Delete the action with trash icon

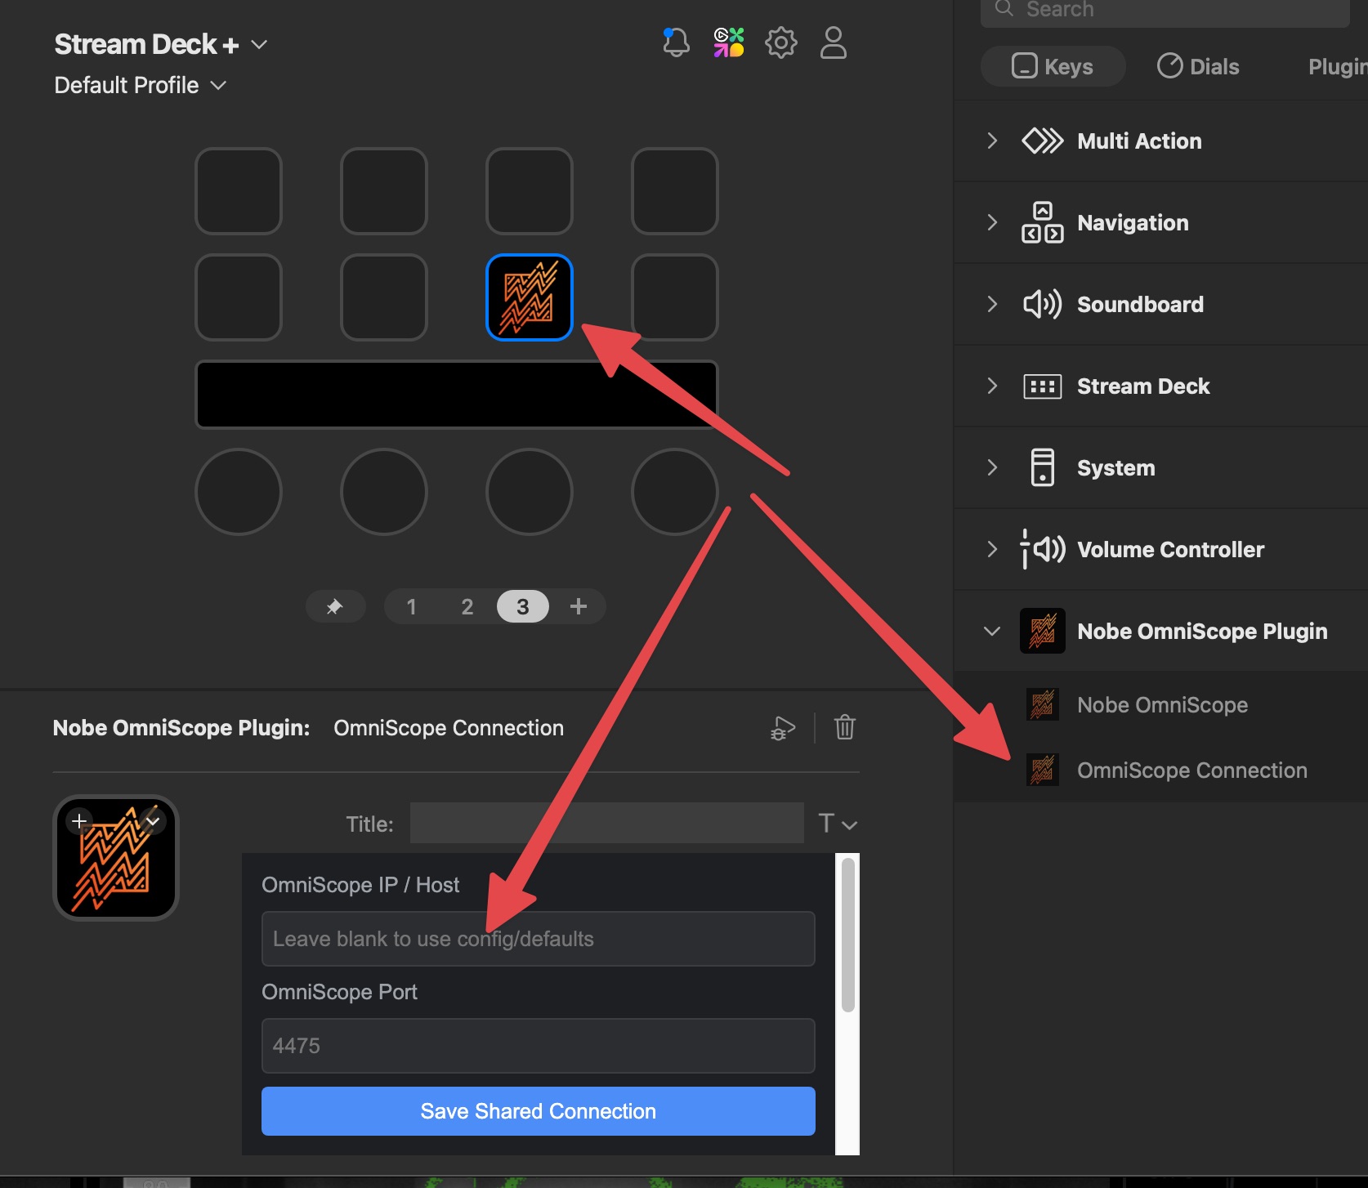pos(844,727)
